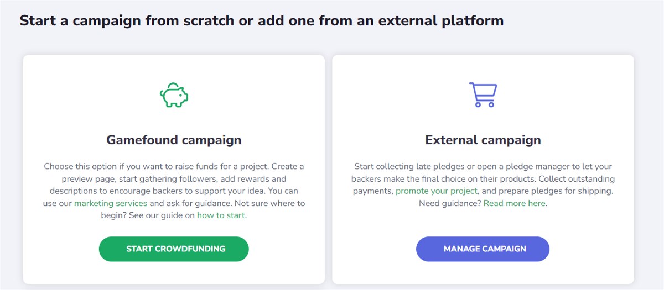The image size is (664, 290).
Task: Click empty space beside Start Crowdfunding button
Action: (285, 249)
